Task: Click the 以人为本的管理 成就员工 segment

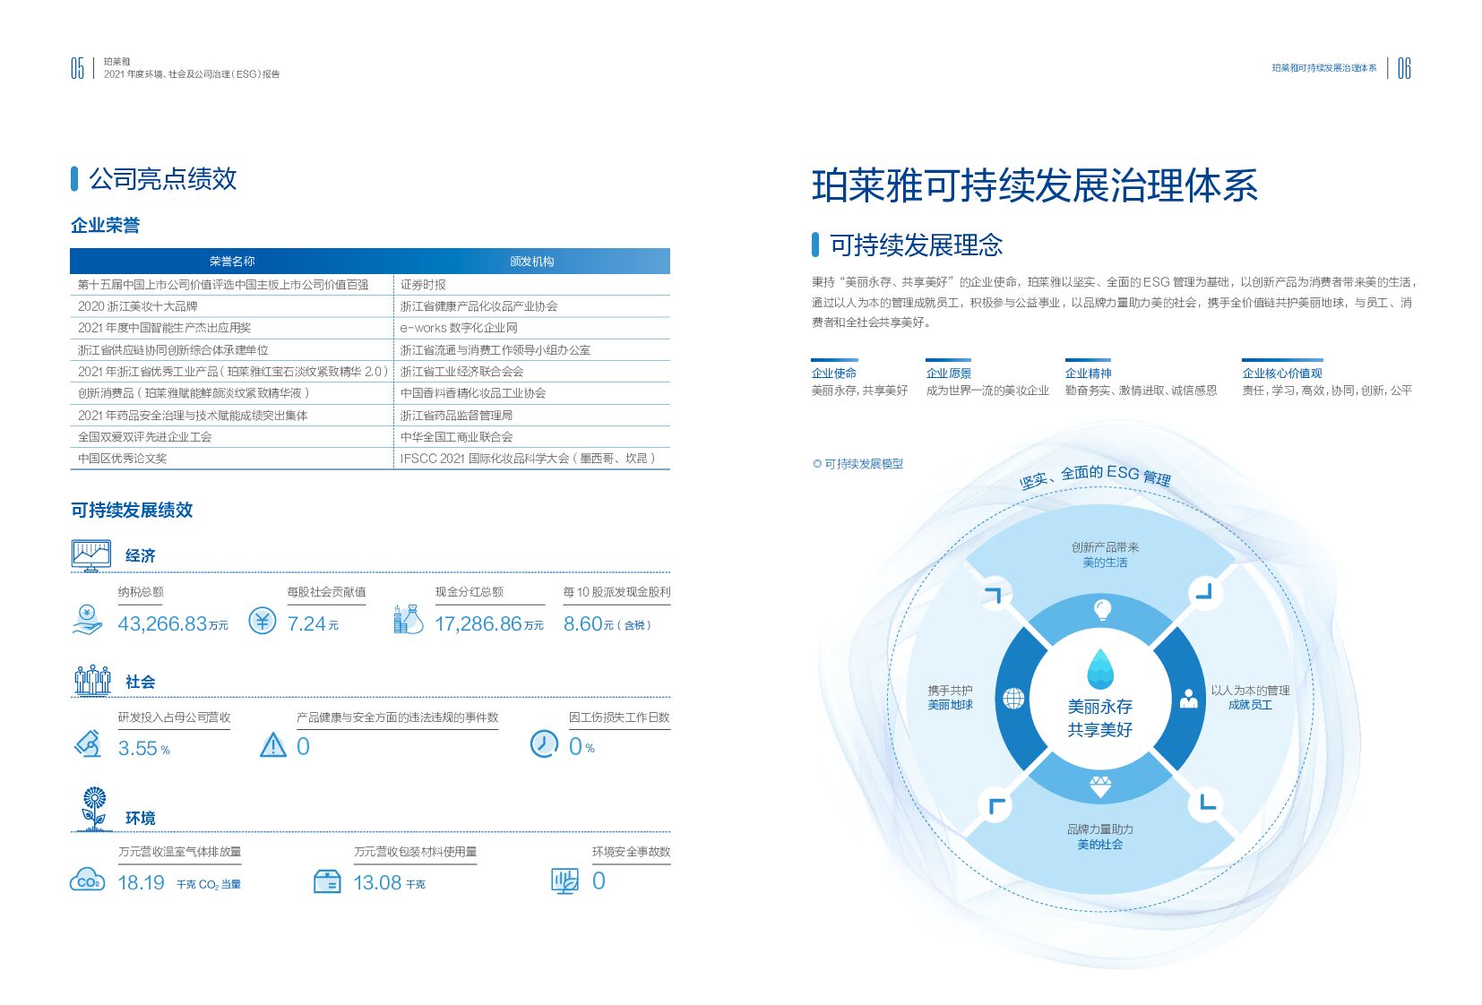Action: point(1250,698)
